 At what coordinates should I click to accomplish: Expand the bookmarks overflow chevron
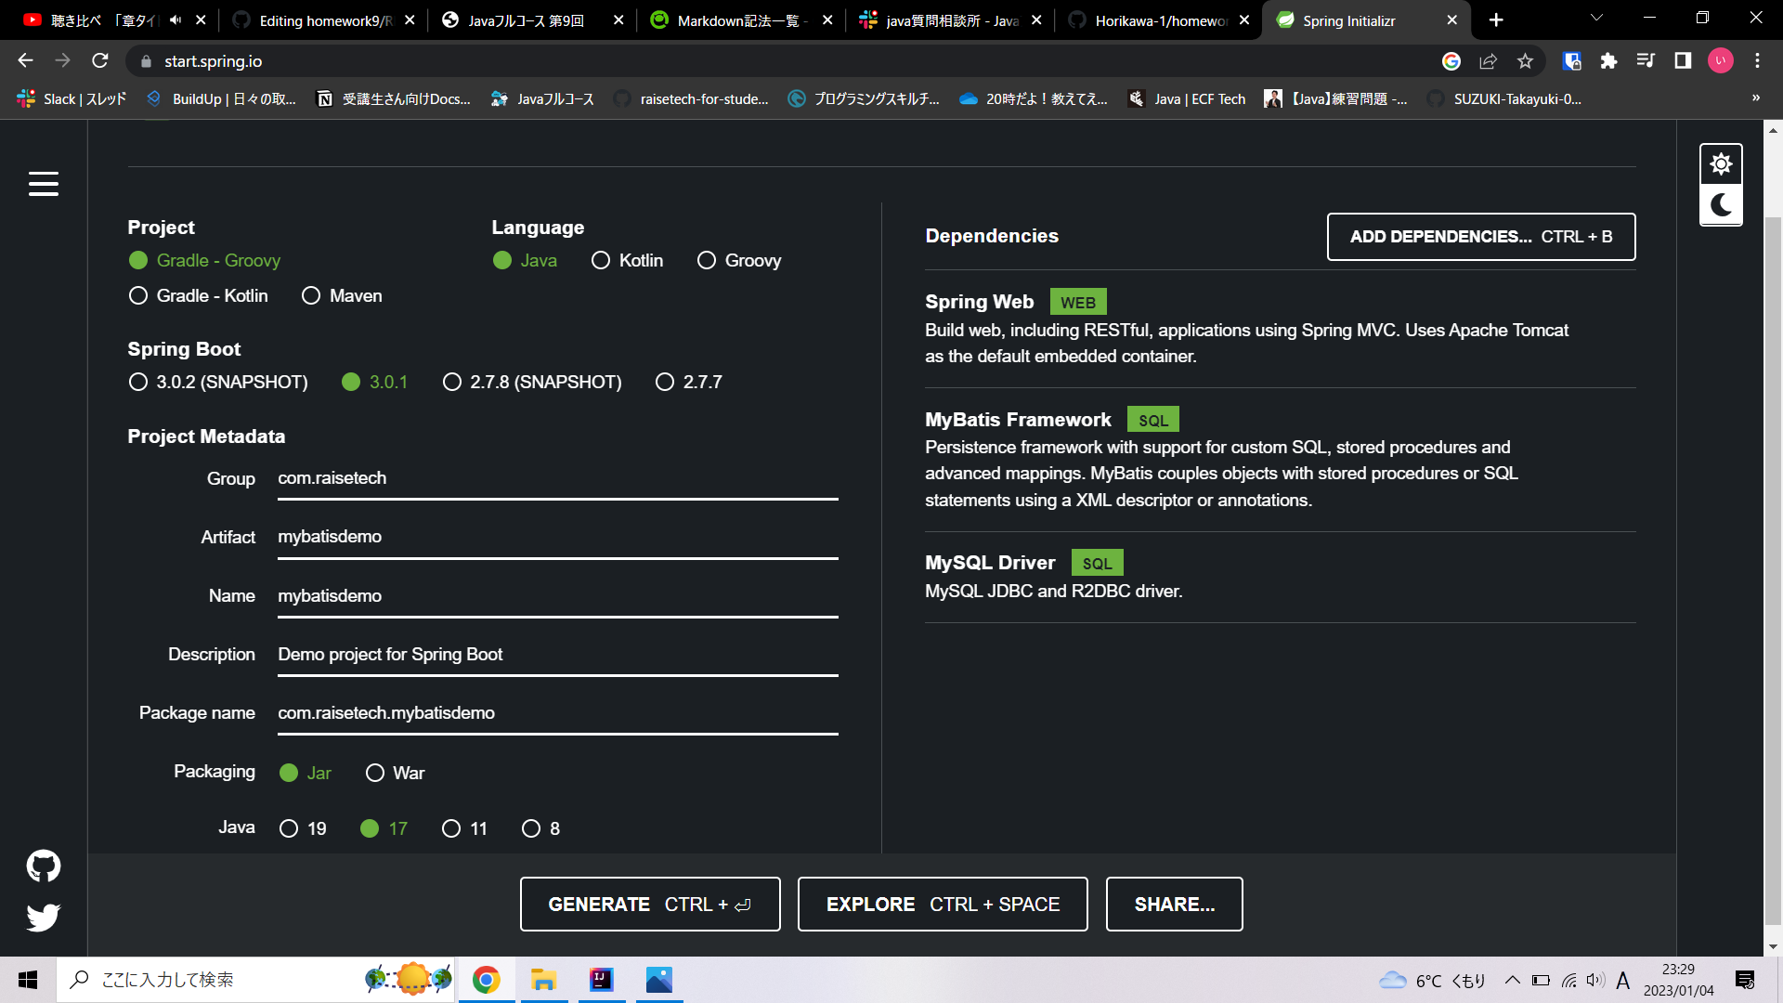click(1756, 98)
